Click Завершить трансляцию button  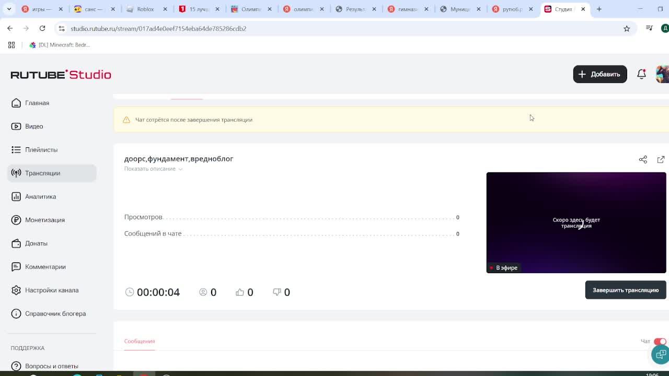coord(626,290)
